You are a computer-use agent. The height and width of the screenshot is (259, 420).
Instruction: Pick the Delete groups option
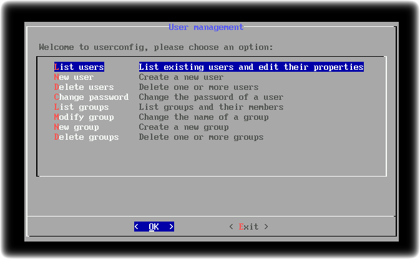(86, 137)
